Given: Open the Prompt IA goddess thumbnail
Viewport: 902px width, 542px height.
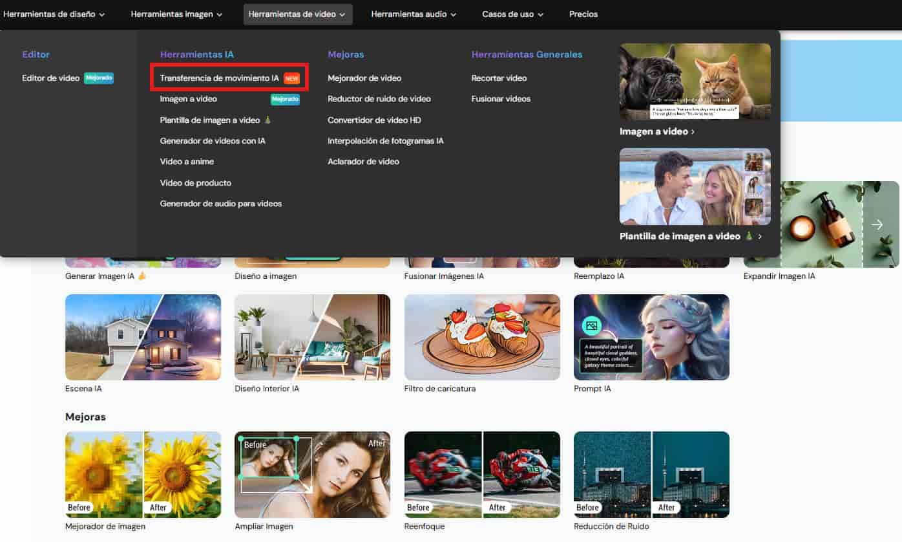Looking at the screenshot, I should click(x=651, y=338).
